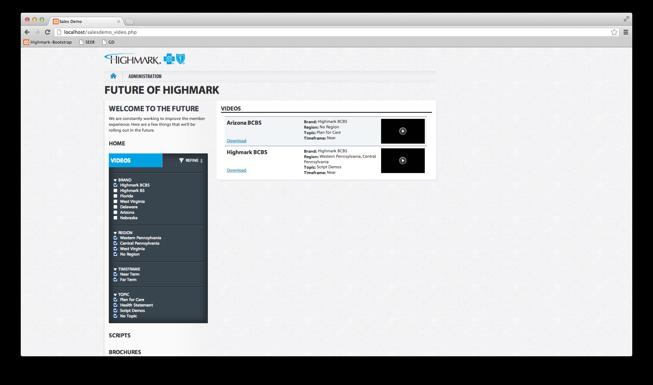Click the Refine filter funnel icon
653x385 pixels.
[181, 160]
